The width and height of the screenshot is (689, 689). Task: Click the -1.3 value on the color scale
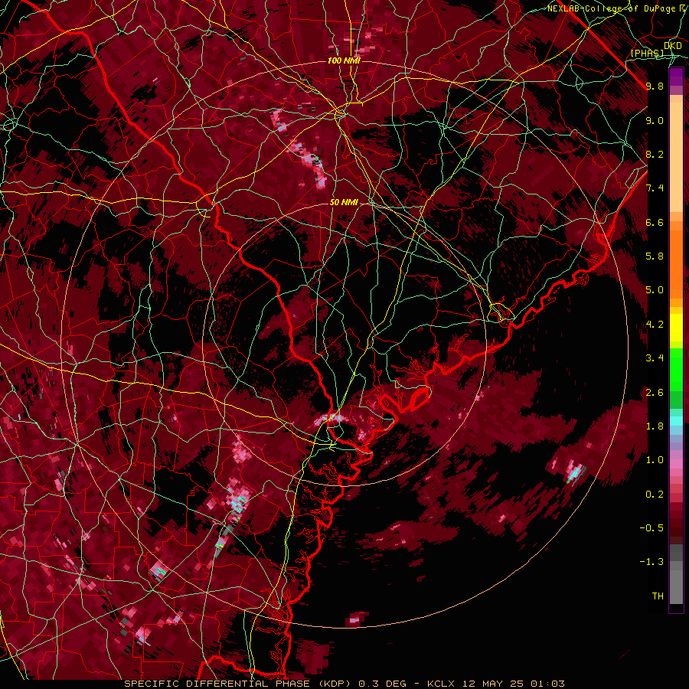click(651, 562)
